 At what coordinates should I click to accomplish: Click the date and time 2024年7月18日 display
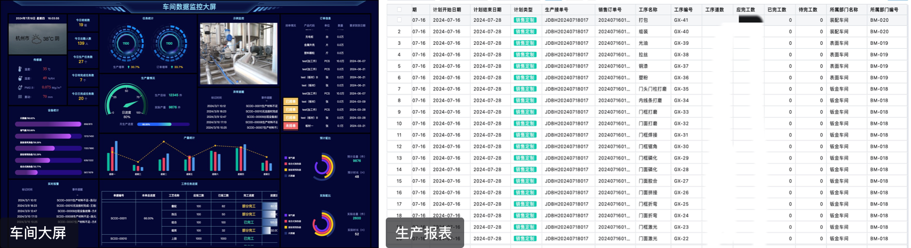[x=37, y=18]
